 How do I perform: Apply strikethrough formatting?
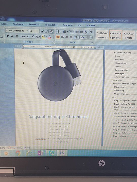coord(23,36)
